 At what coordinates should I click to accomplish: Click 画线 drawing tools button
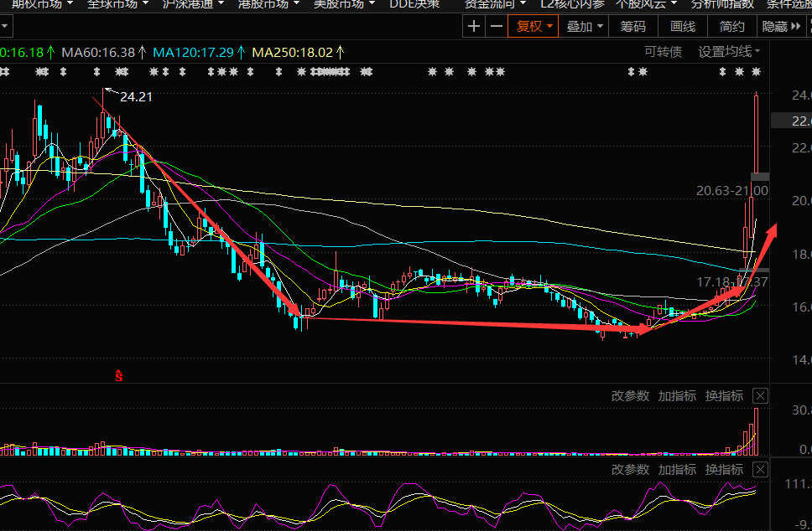683,27
